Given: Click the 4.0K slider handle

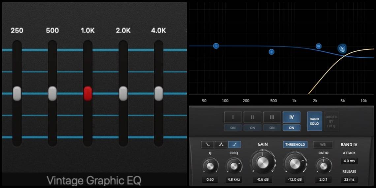Looking at the screenshot, I should 159,94.
